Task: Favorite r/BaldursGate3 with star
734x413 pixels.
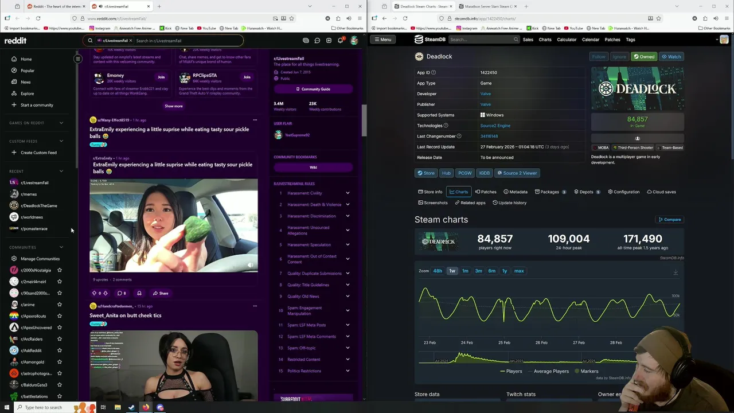Action: click(59, 385)
